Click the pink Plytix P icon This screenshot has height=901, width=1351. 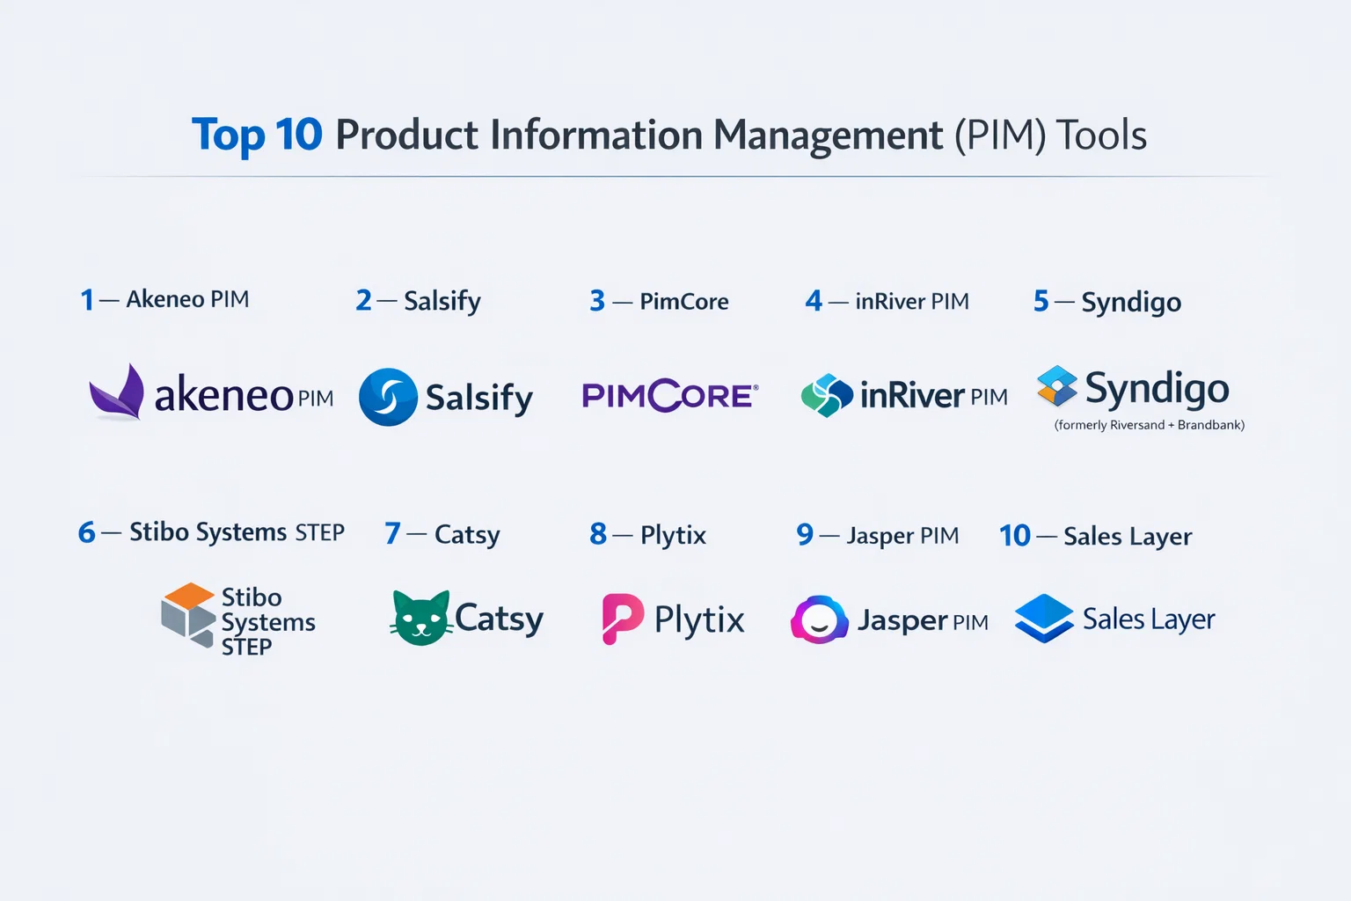(x=622, y=619)
